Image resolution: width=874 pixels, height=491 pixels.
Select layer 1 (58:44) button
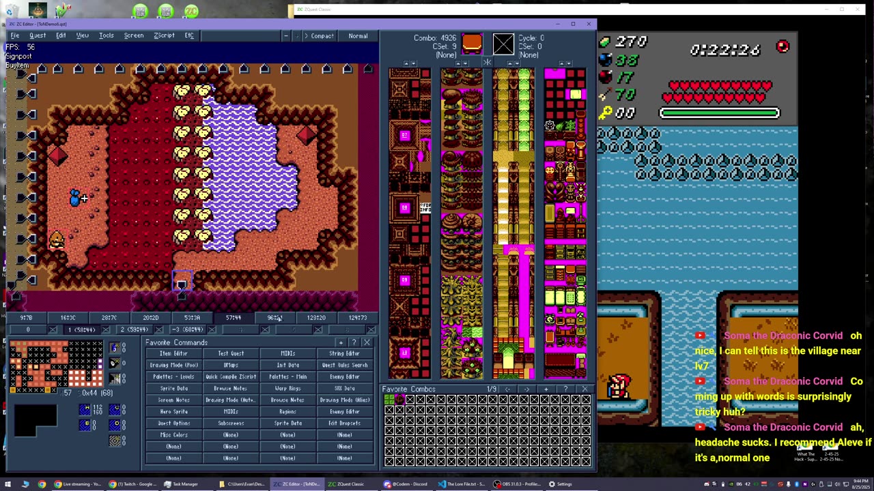[x=81, y=329]
